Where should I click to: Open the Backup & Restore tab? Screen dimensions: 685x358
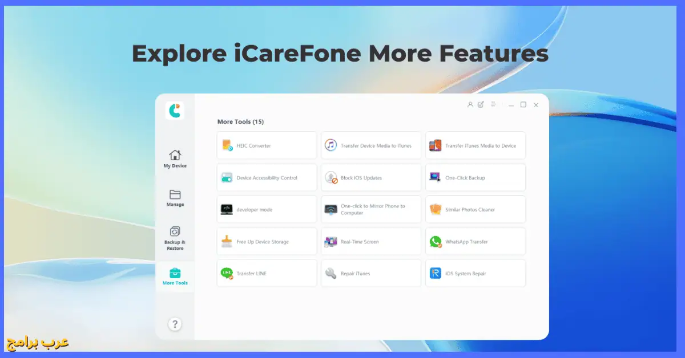click(175, 238)
